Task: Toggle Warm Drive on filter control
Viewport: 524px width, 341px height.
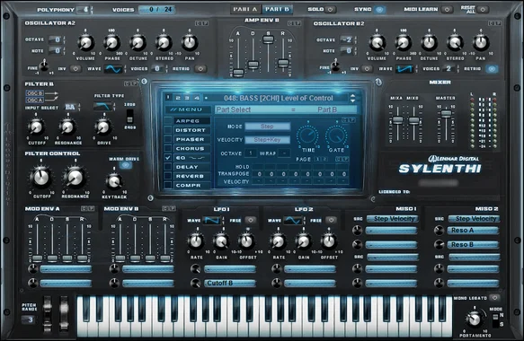Action: tap(126, 165)
